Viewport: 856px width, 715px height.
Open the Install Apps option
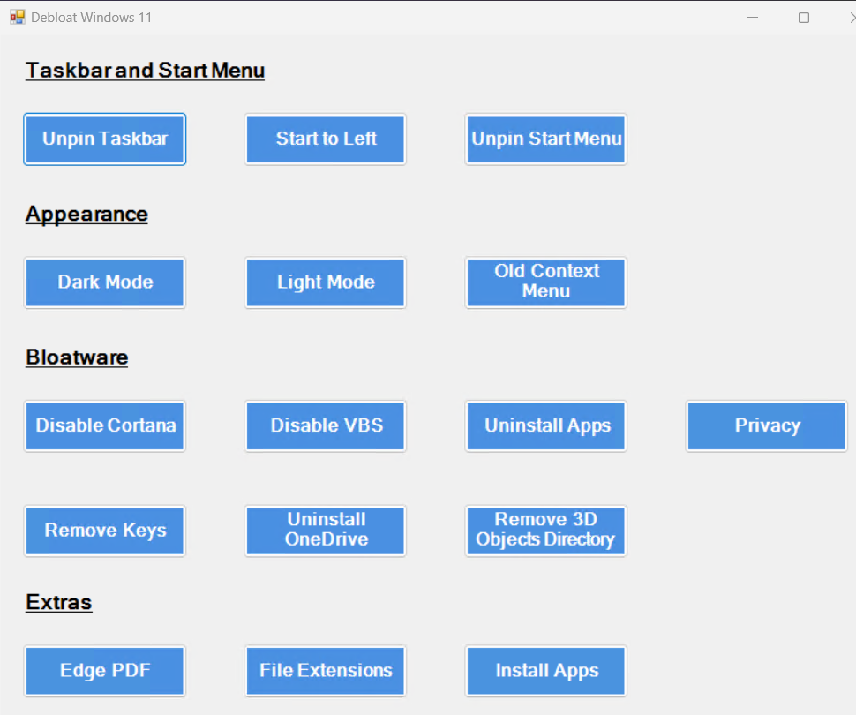546,671
